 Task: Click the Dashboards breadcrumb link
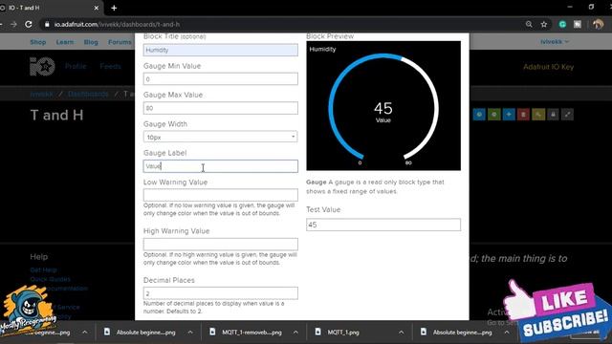[88, 94]
